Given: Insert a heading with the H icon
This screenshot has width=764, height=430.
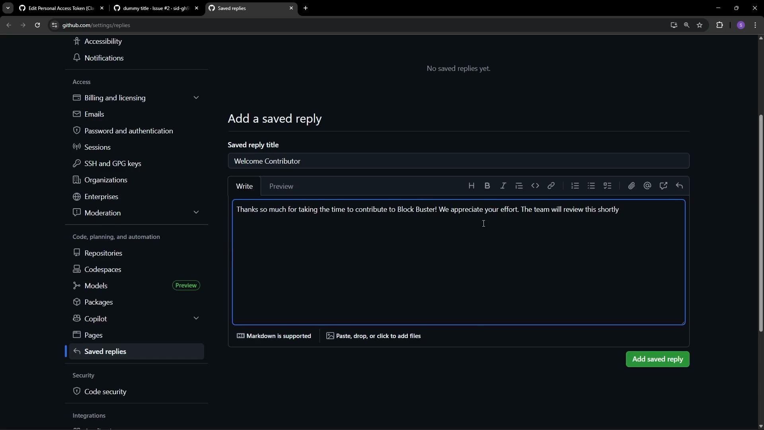Looking at the screenshot, I should click(x=471, y=186).
